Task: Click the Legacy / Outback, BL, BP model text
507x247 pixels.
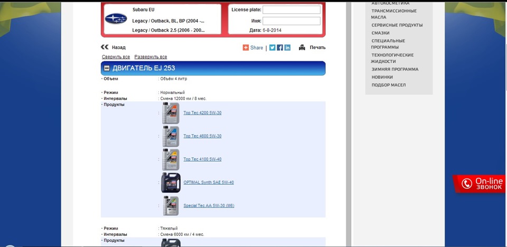Action: tap(168, 21)
